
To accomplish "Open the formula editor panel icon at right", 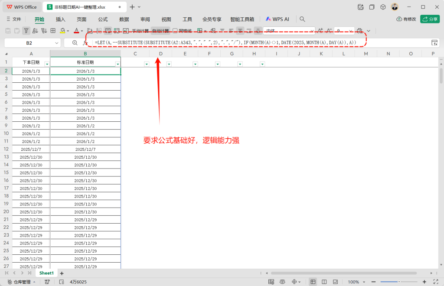I will [434, 43].
